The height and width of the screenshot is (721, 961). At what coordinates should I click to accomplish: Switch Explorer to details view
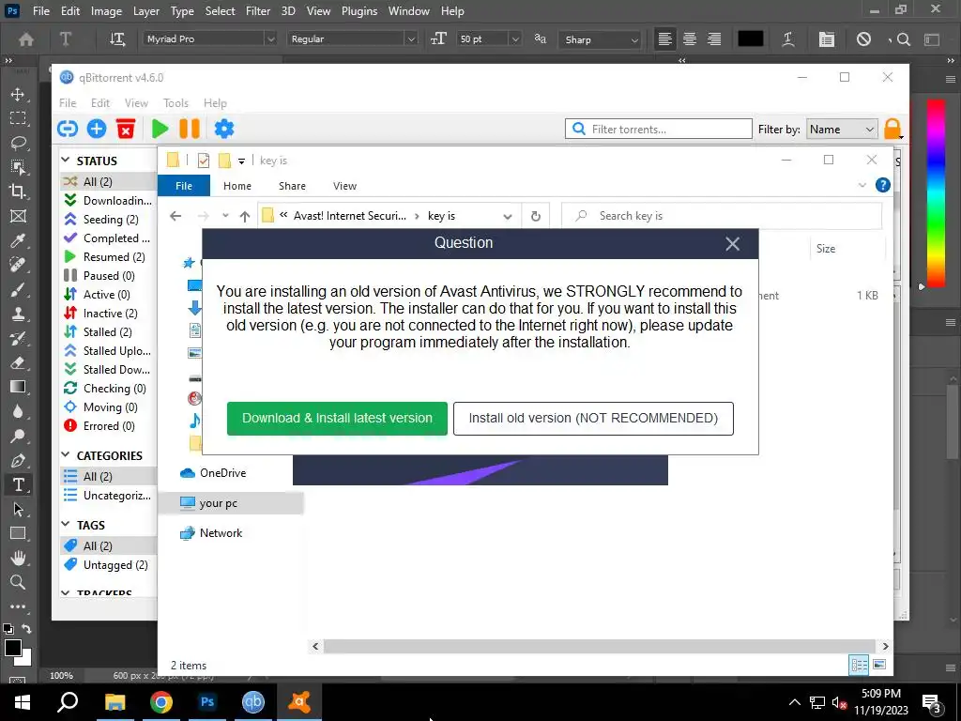coord(859,665)
